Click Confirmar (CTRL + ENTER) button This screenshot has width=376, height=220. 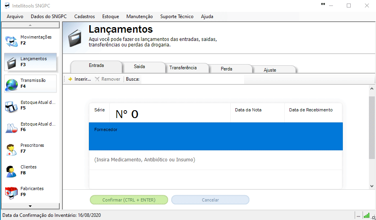[129, 200]
